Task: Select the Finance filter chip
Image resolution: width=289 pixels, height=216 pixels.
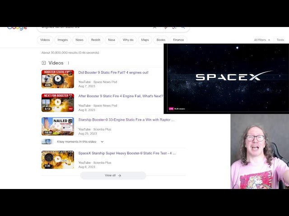Action: [x=178, y=40]
